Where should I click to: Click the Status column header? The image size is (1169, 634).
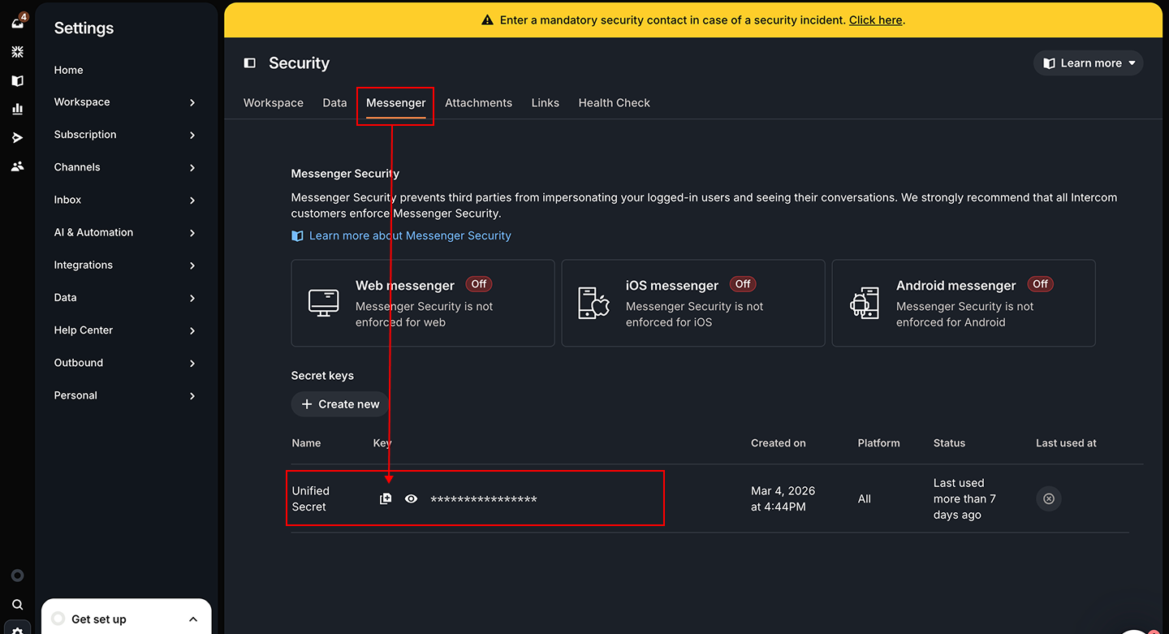[950, 443]
